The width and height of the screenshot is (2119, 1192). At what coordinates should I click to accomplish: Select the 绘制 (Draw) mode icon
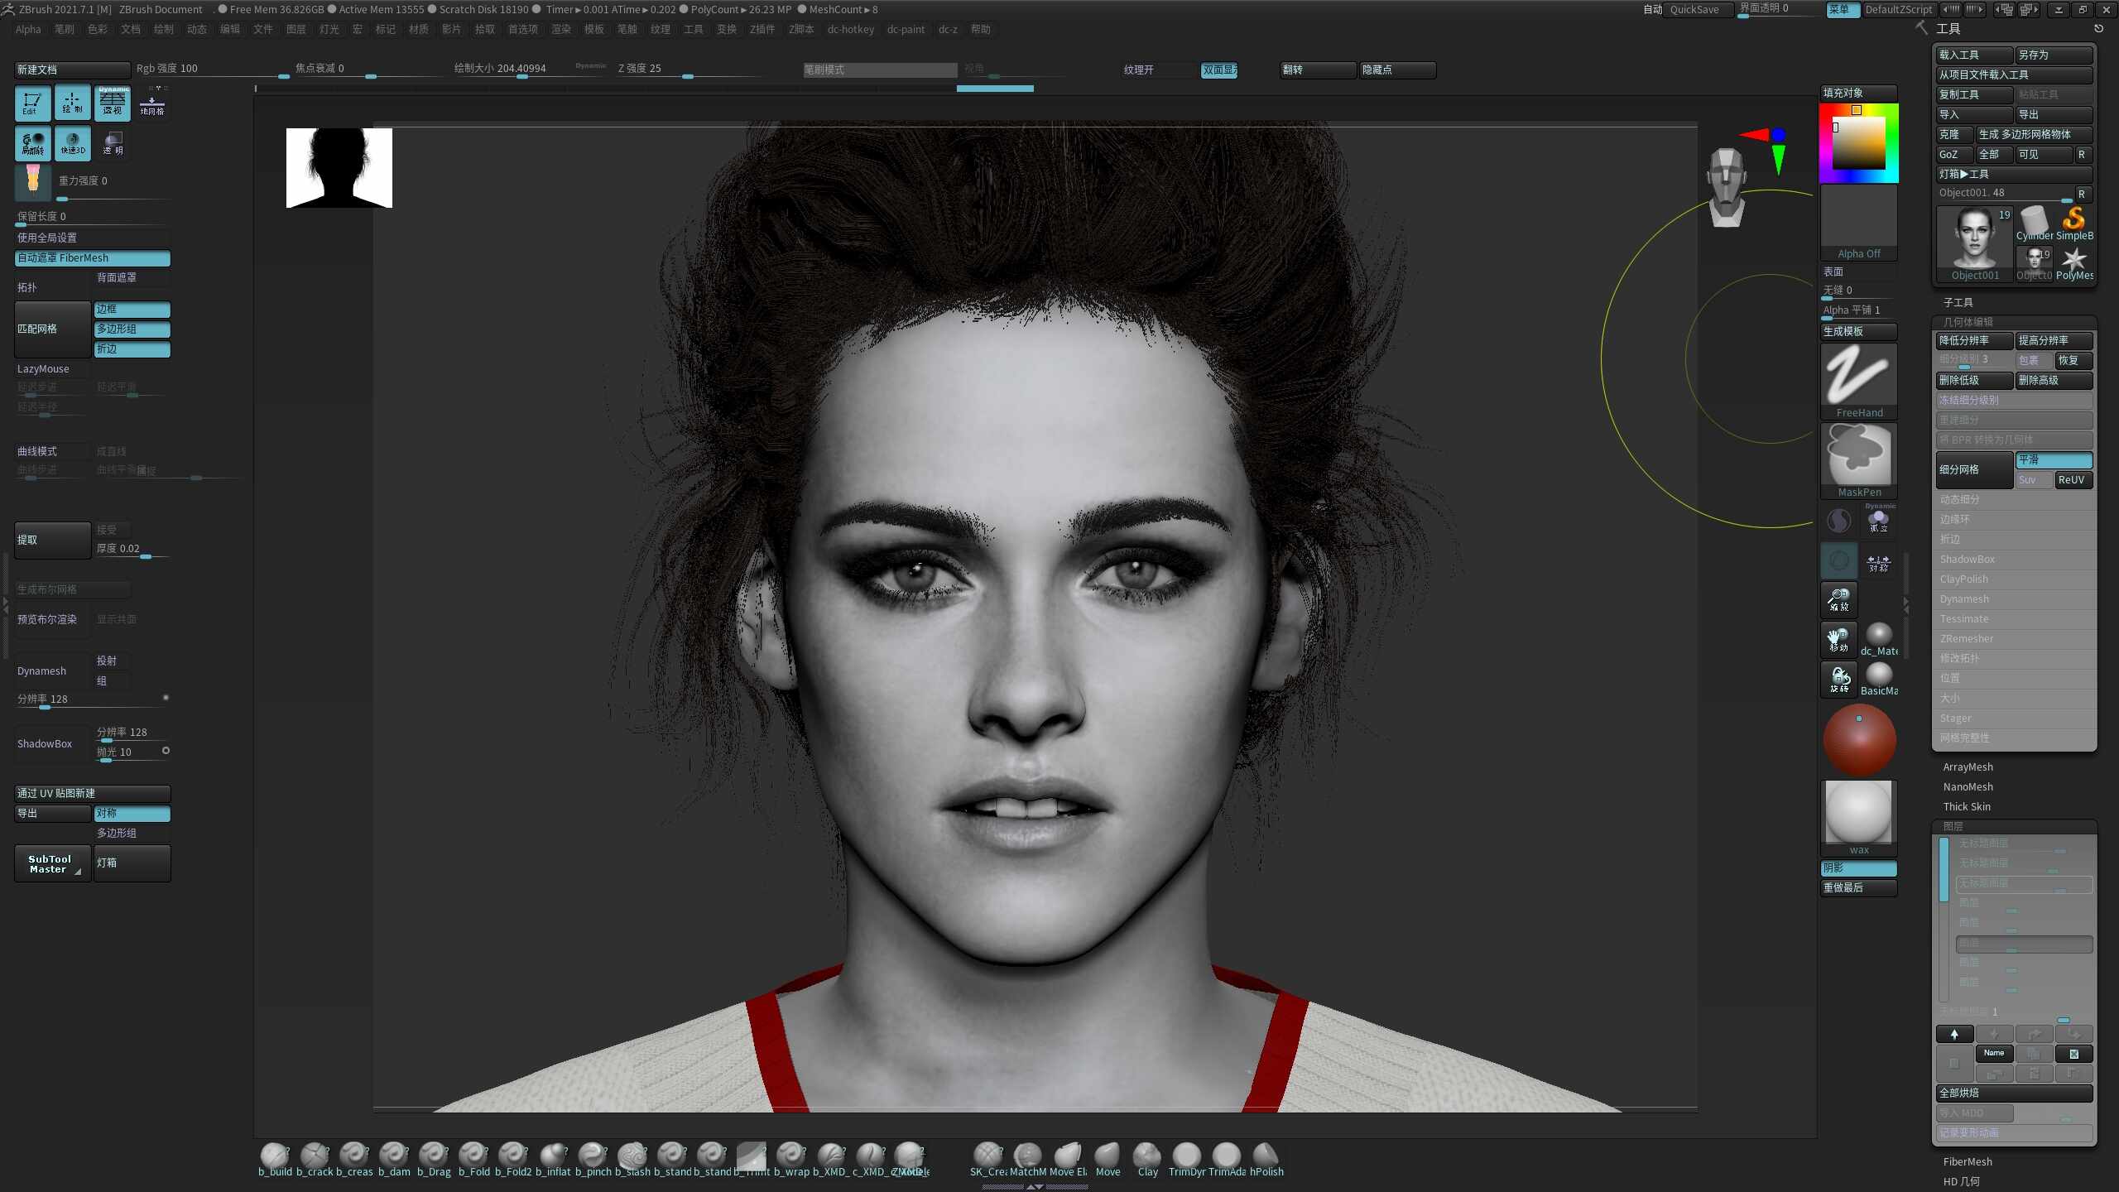[x=73, y=103]
